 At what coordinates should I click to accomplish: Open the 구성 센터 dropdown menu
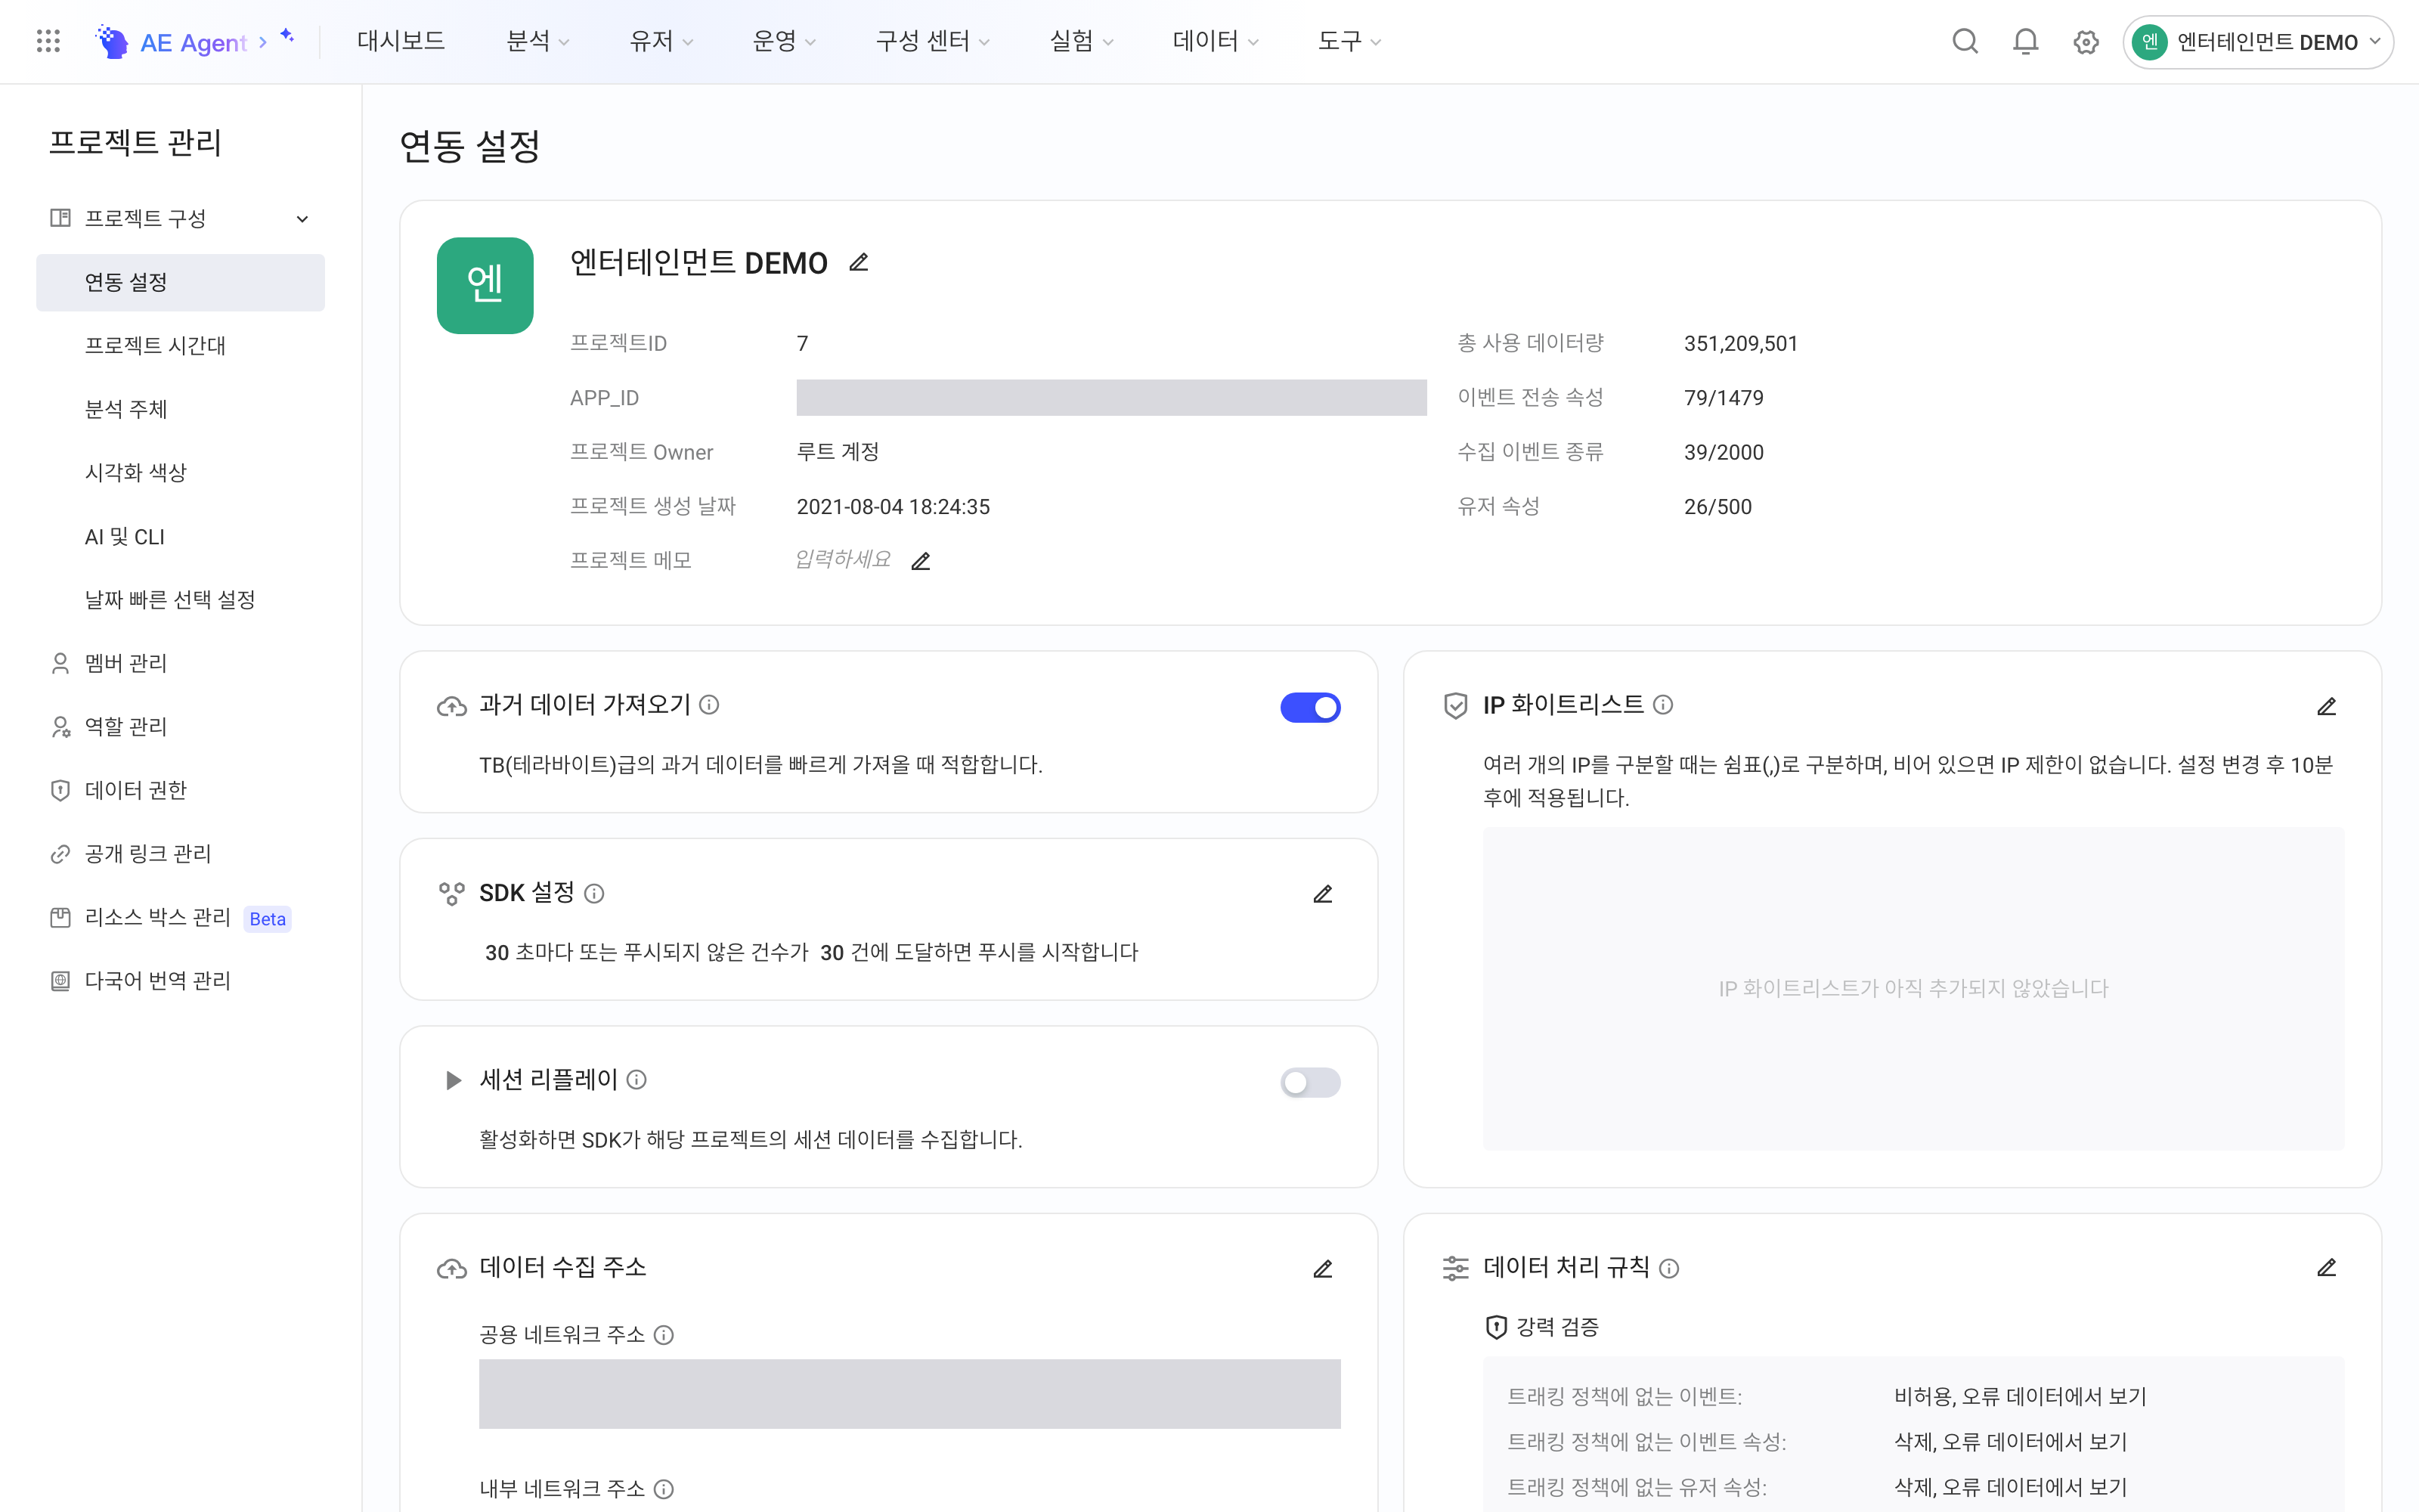point(931,41)
